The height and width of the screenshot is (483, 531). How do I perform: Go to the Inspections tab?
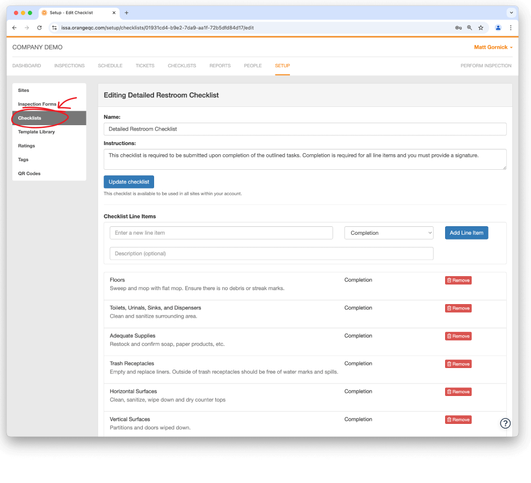pos(69,66)
